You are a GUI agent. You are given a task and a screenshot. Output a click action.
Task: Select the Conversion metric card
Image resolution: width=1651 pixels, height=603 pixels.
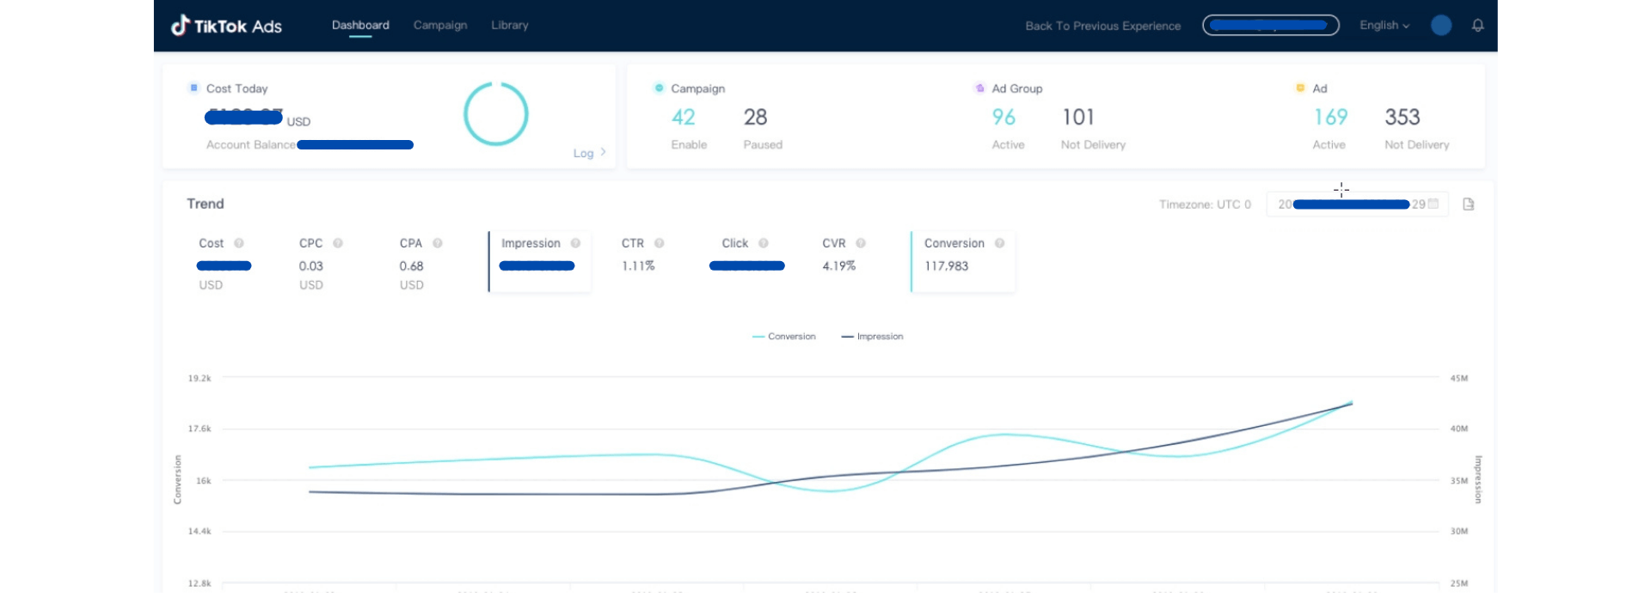coord(963,262)
